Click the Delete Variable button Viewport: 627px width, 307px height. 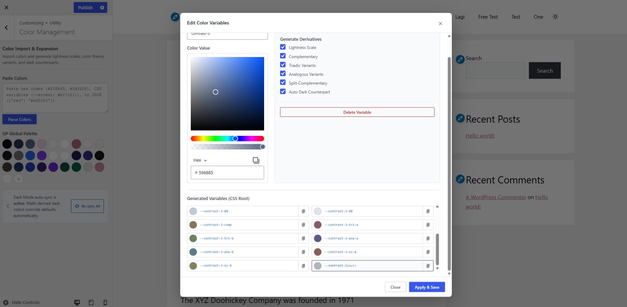pos(357,112)
